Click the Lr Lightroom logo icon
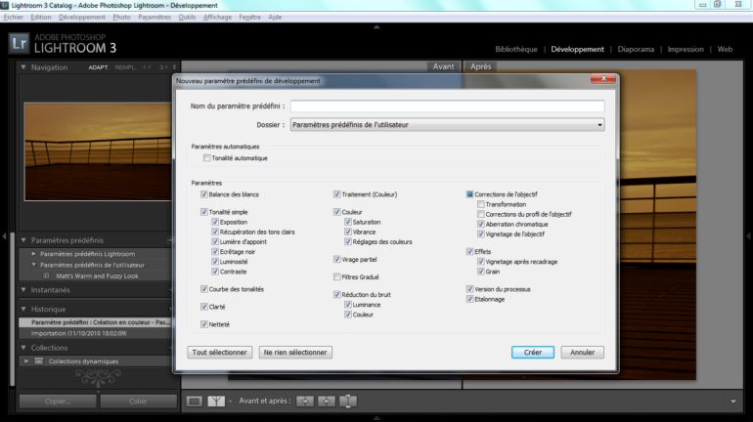The width and height of the screenshot is (753, 422). tap(19, 42)
